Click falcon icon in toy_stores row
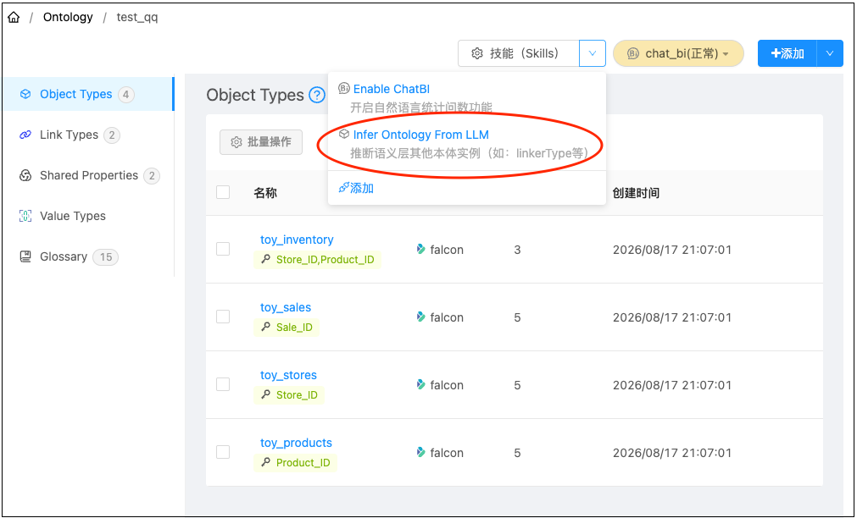Viewport: 857px width, 518px height. tap(420, 385)
